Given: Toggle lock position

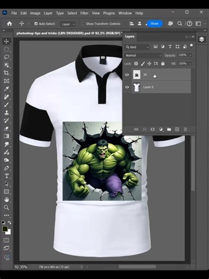Looking at the screenshot, I should point(150,63).
